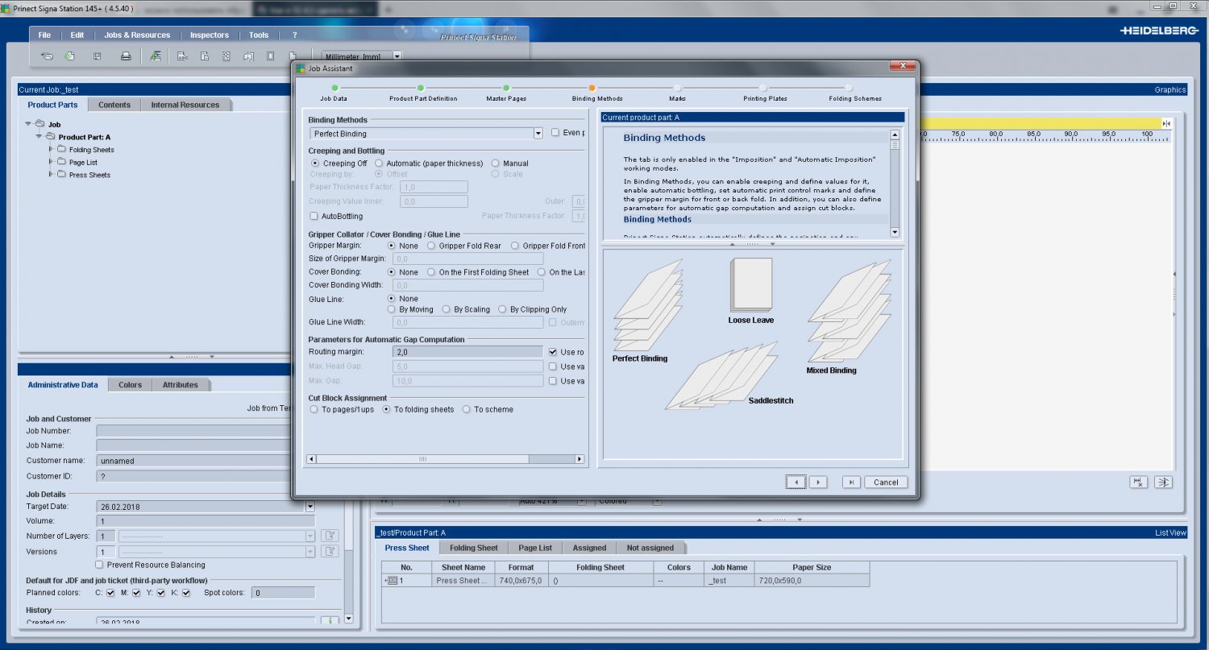This screenshot has height=650, width=1209.
Task: Open the File menu
Action: coord(44,35)
